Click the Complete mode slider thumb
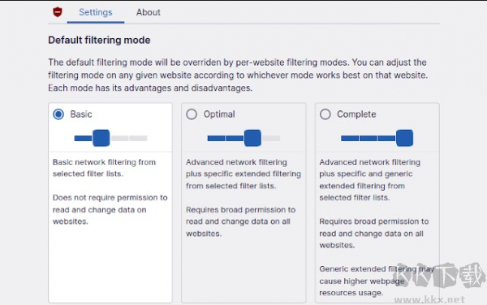 pyautogui.click(x=404, y=138)
